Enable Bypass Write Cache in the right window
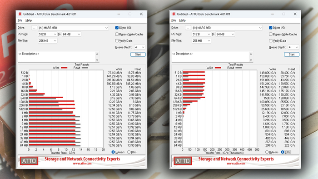The width and height of the screenshot is (318, 179). click(x=271, y=34)
